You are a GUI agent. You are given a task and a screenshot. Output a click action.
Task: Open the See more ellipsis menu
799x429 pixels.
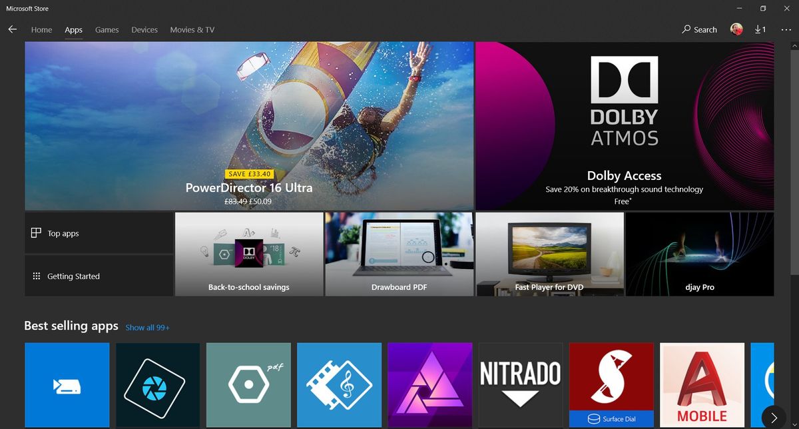pyautogui.click(x=786, y=29)
